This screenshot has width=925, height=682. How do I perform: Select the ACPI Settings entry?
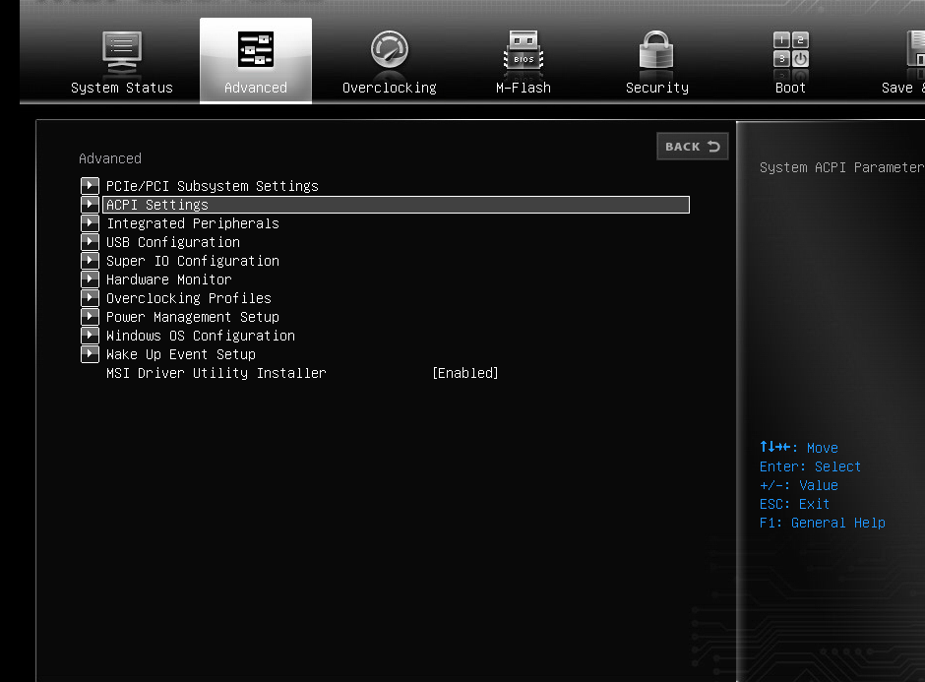(396, 205)
